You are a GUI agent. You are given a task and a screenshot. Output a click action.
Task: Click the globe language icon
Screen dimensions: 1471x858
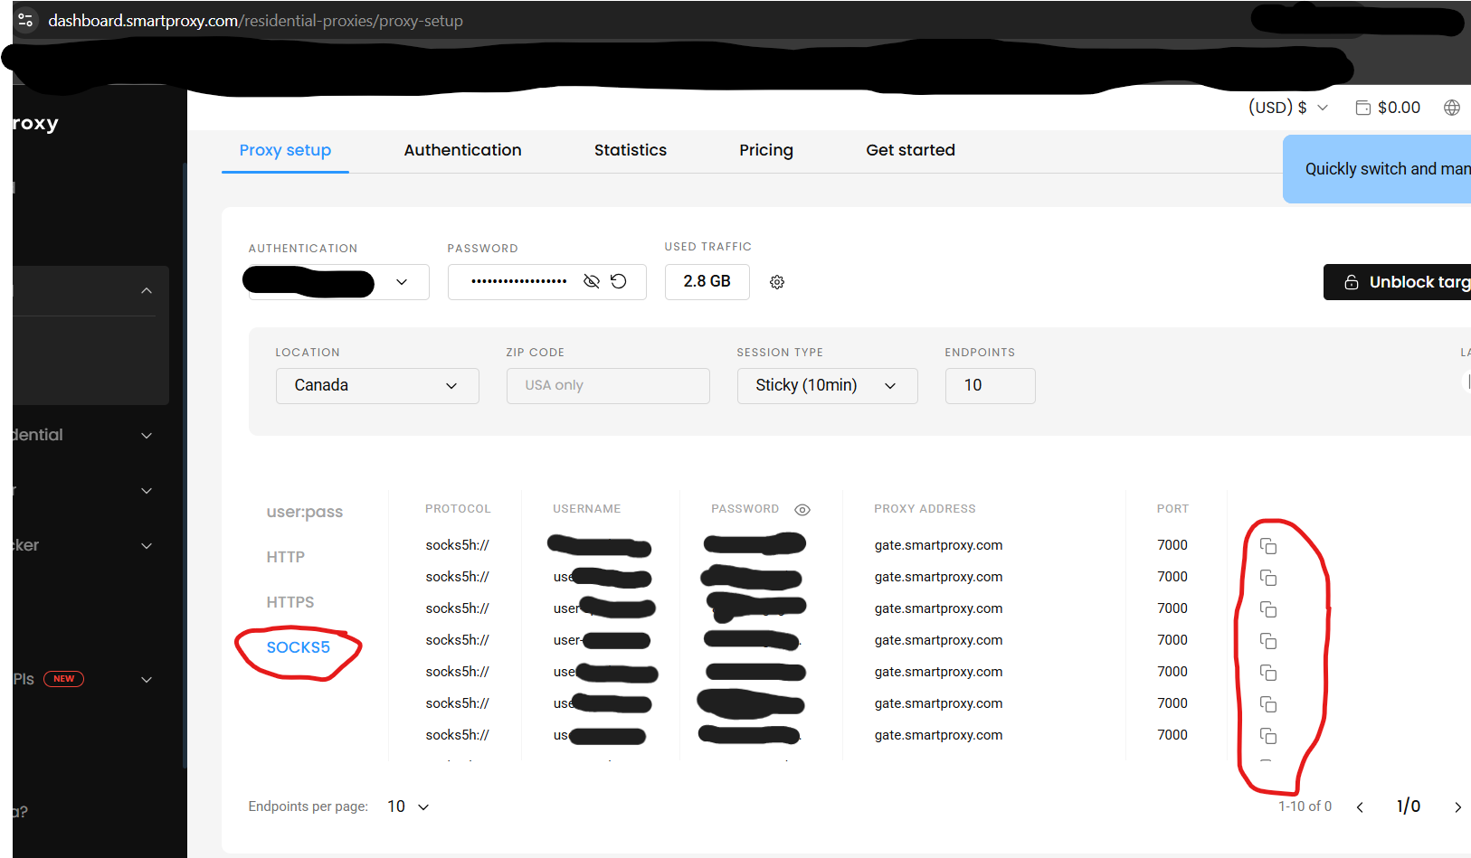[1452, 108]
